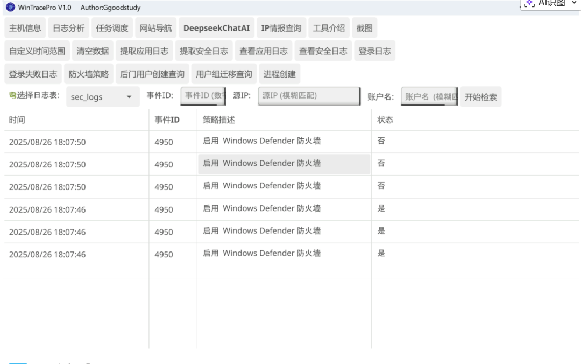The image size is (581, 364).
Task: Click the 提取安全日志 button
Action: coord(204,51)
